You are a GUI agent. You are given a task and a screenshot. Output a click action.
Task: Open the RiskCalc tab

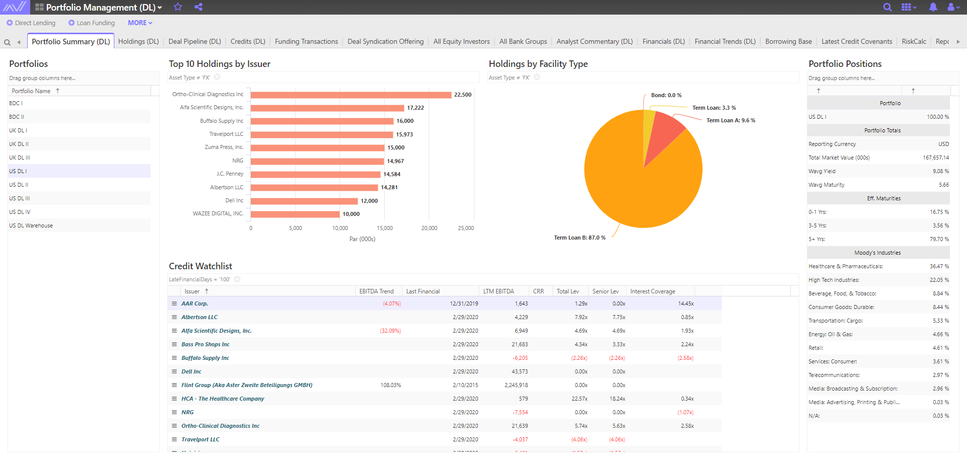[x=914, y=42]
